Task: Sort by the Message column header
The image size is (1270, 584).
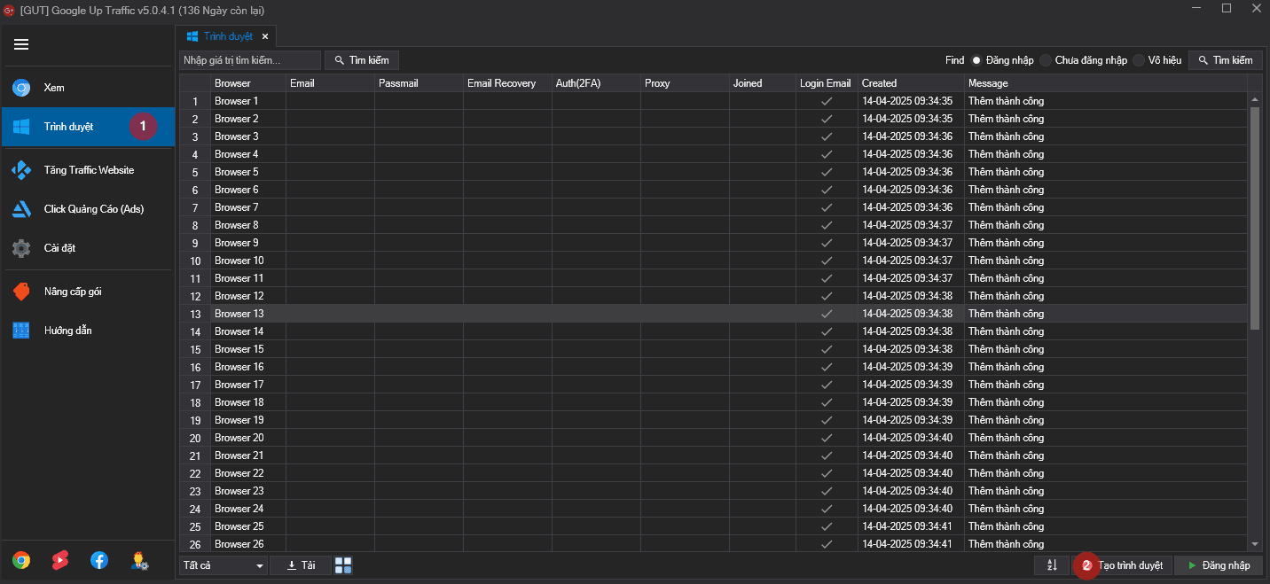Action: click(x=1106, y=83)
